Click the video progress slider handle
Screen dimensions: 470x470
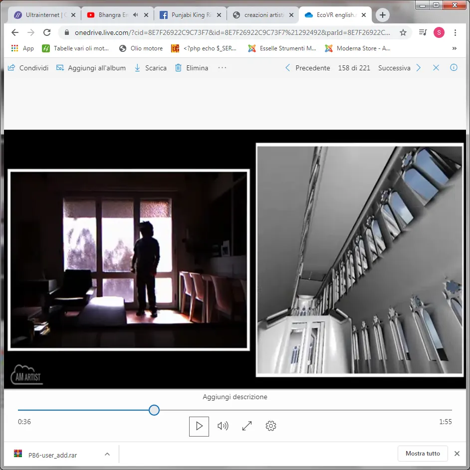[x=154, y=410]
